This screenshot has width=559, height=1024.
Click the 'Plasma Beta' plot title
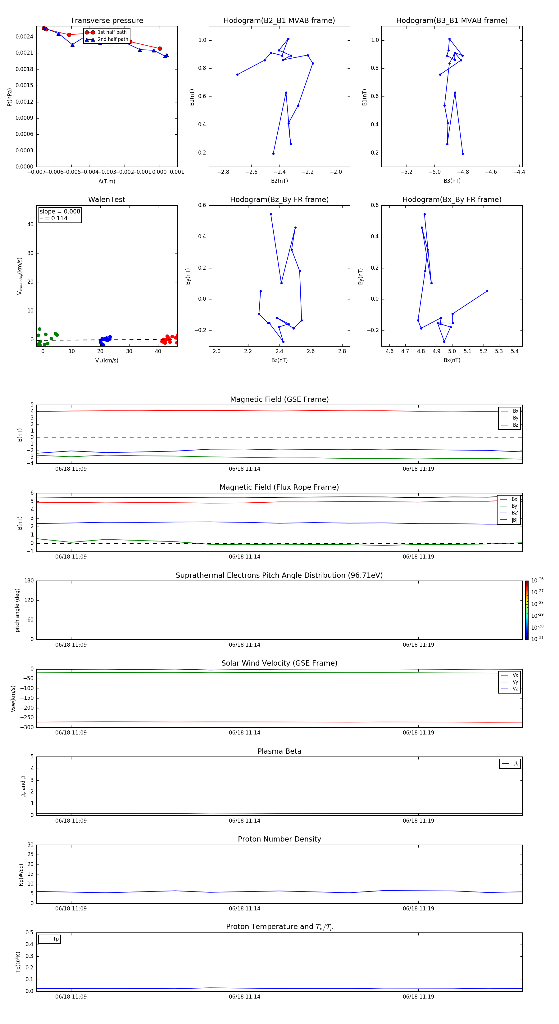point(279,751)
